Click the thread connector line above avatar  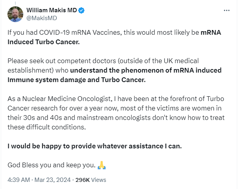15,2
